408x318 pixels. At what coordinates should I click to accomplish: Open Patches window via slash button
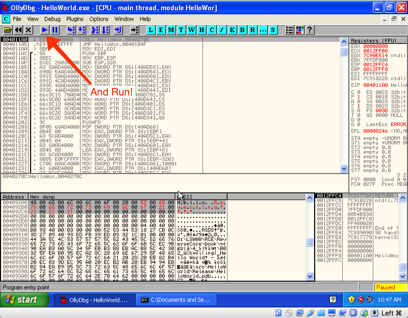[222, 30]
